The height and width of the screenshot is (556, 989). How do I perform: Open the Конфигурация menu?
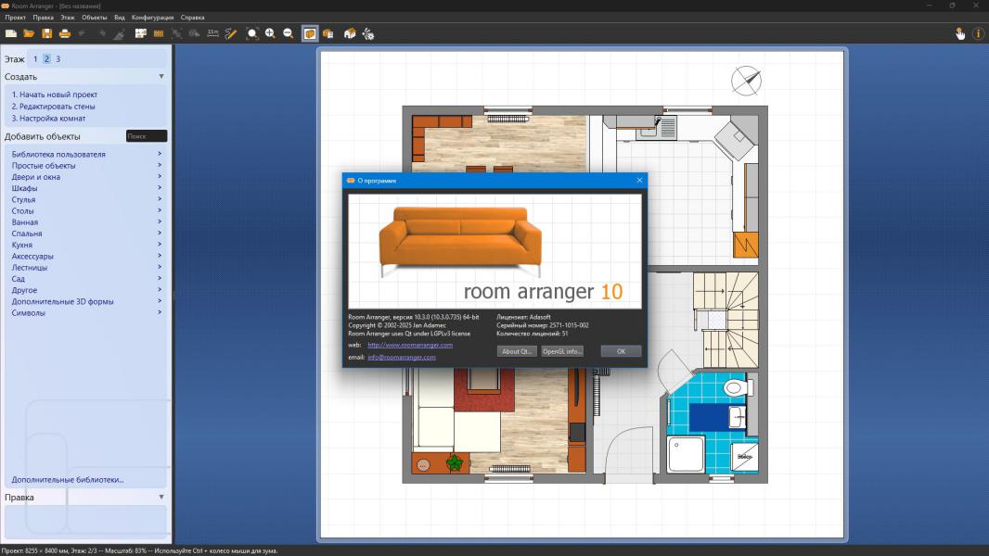(152, 18)
